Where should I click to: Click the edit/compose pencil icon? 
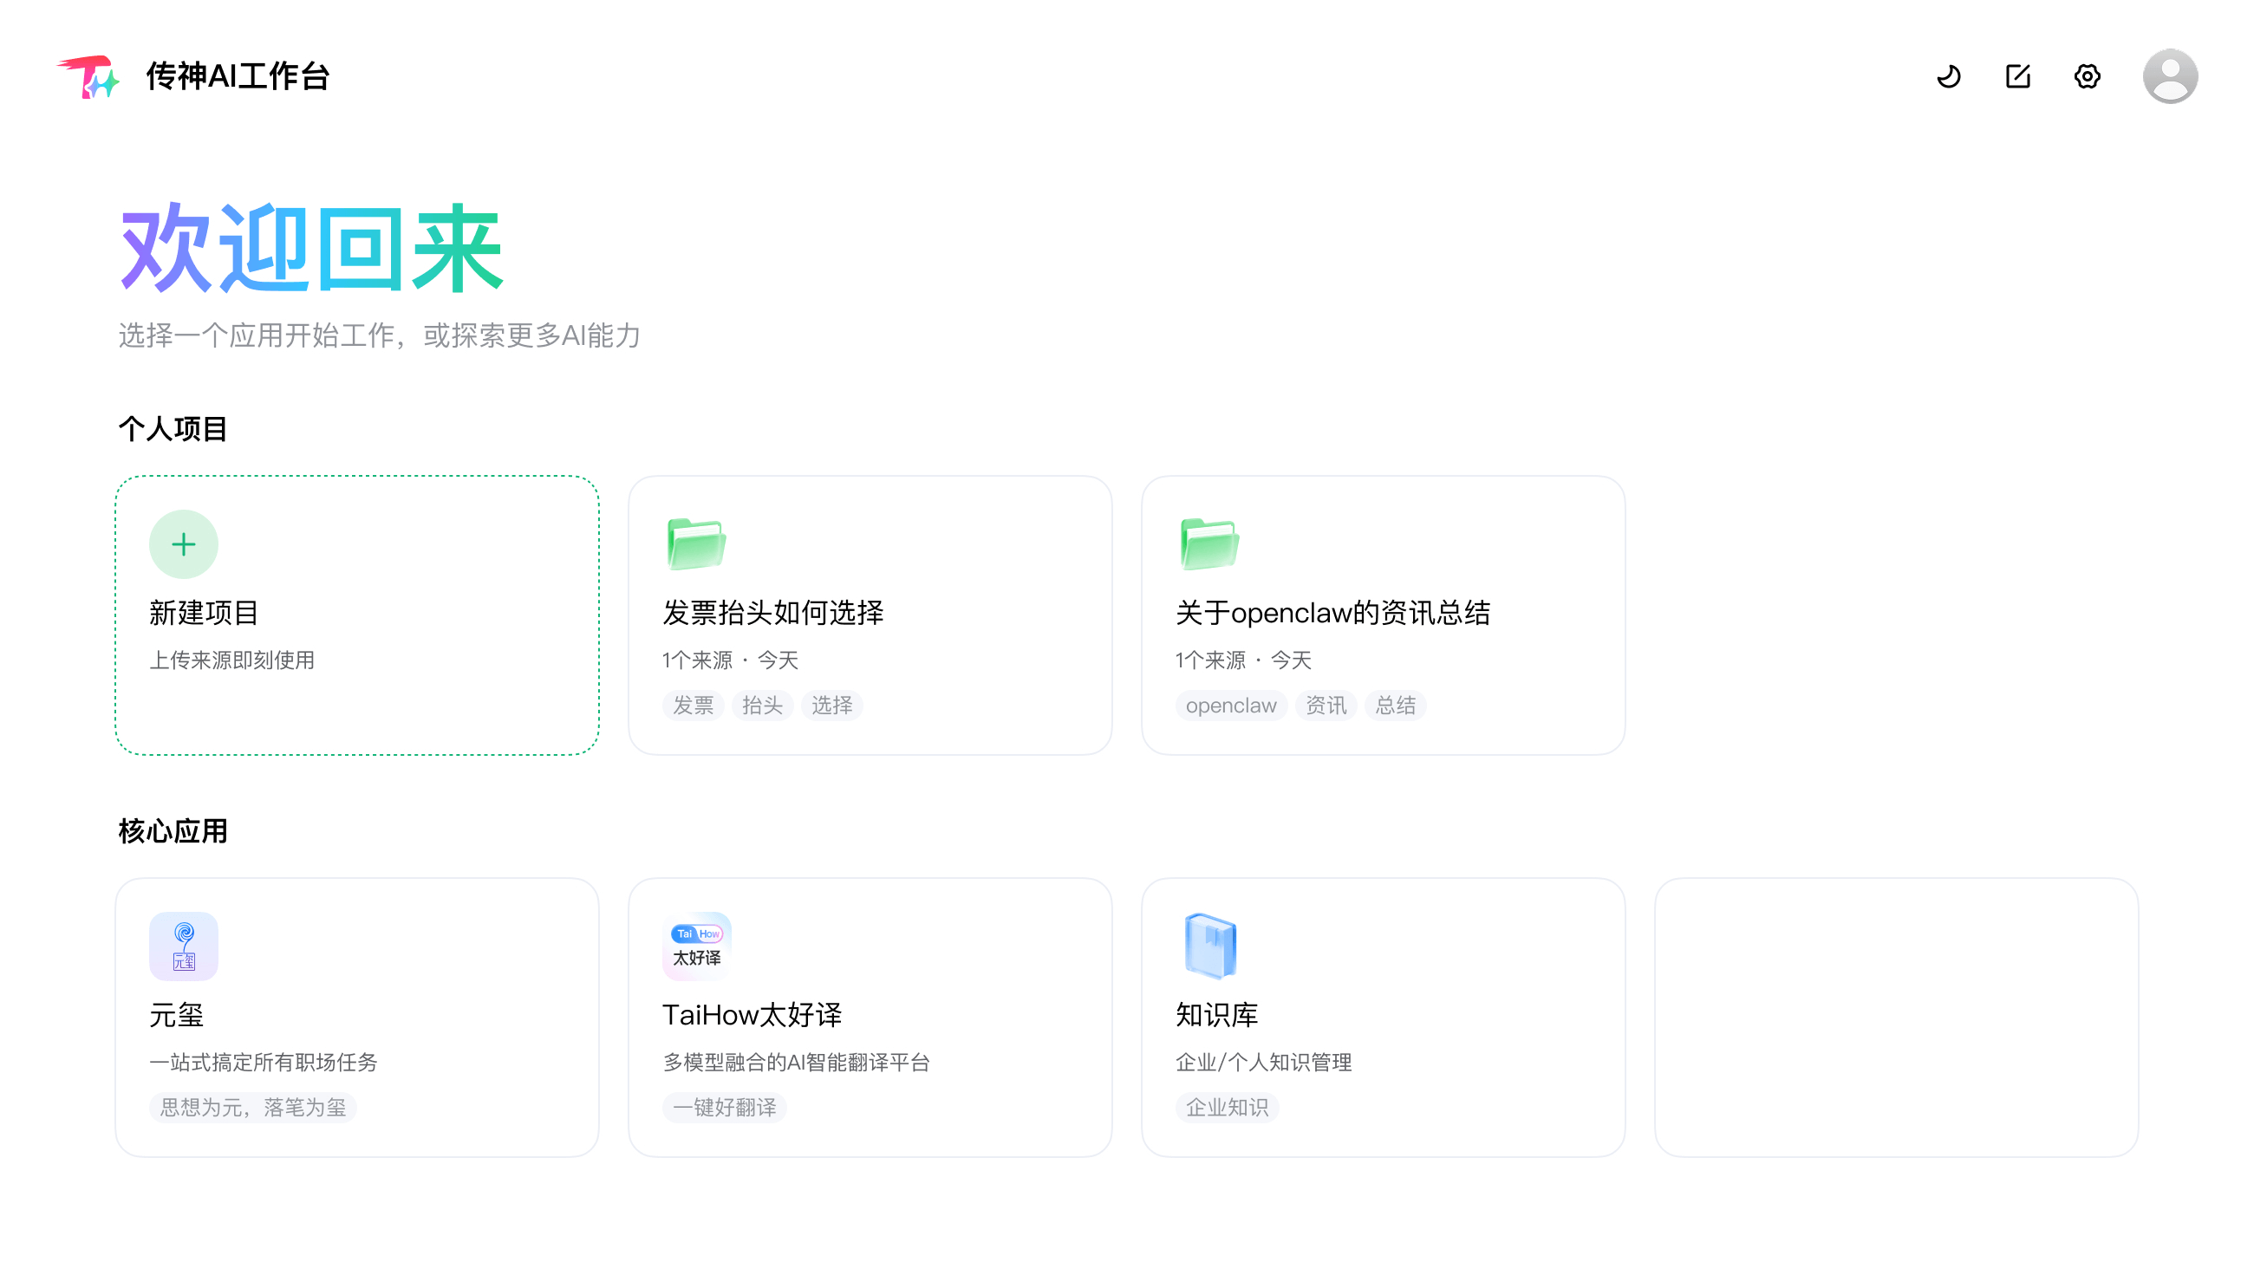2017,76
